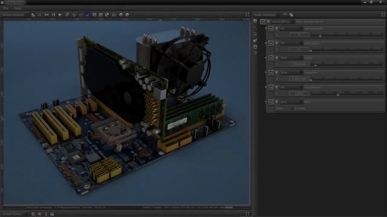This screenshot has width=387, height=217.
Task: Click the first icon next to Graph Editor label
Action: [33, 214]
